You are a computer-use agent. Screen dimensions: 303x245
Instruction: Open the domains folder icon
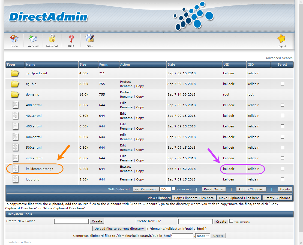pos(15,94)
